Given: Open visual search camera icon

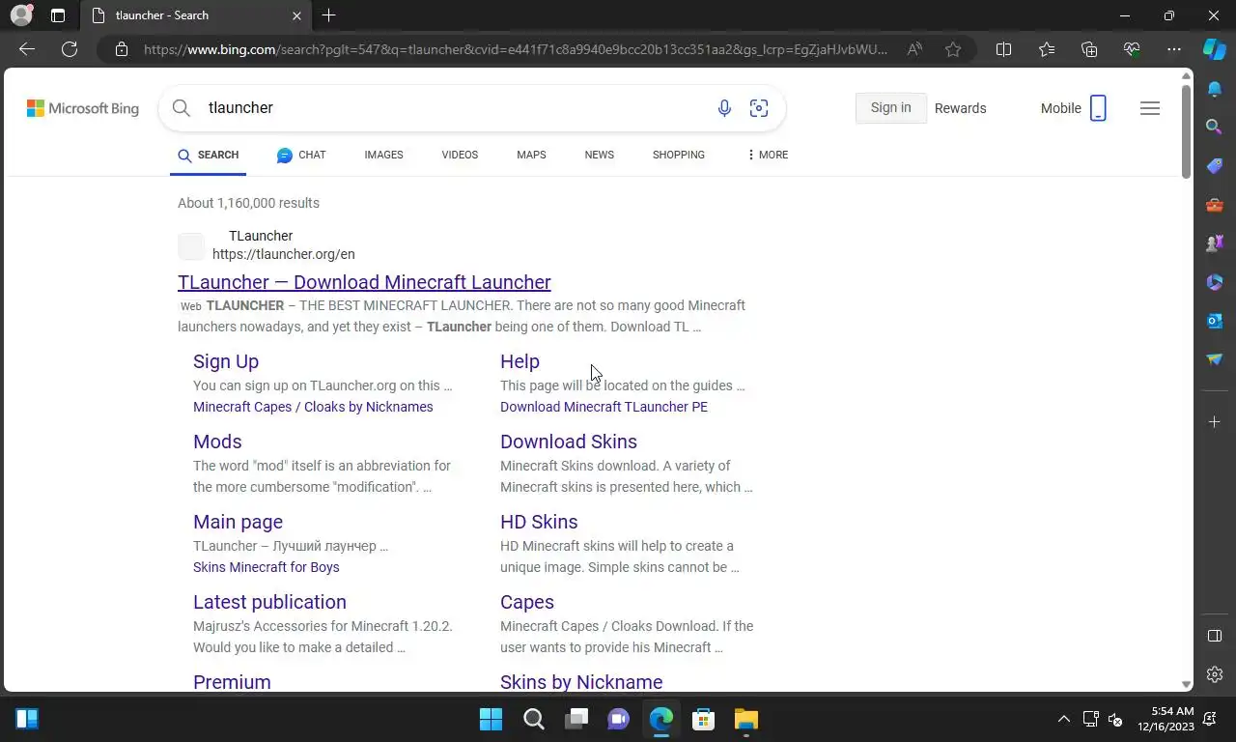Looking at the screenshot, I should click(x=759, y=108).
